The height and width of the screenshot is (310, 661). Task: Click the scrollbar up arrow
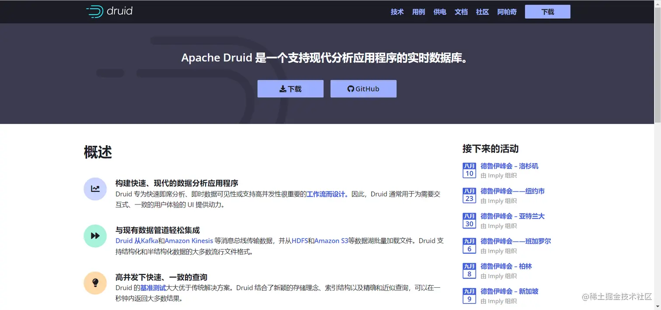657,3
